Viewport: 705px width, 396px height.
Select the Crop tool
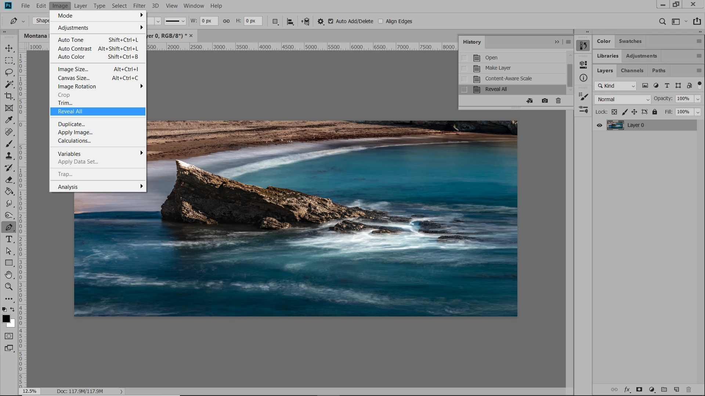click(x=9, y=96)
